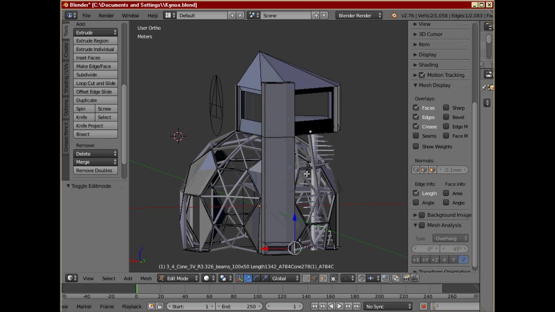Open the Select menu in 3D header
The image size is (555, 312).
click(x=109, y=278)
